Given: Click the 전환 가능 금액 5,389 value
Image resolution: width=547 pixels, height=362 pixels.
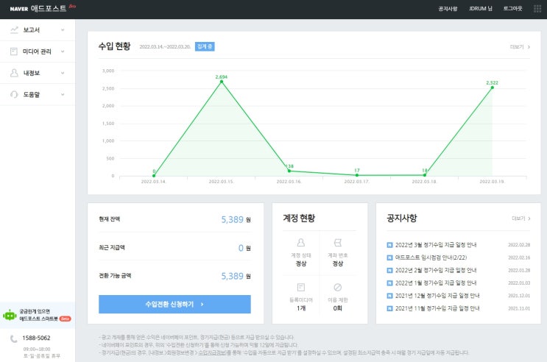Looking at the screenshot, I should [x=232, y=276].
